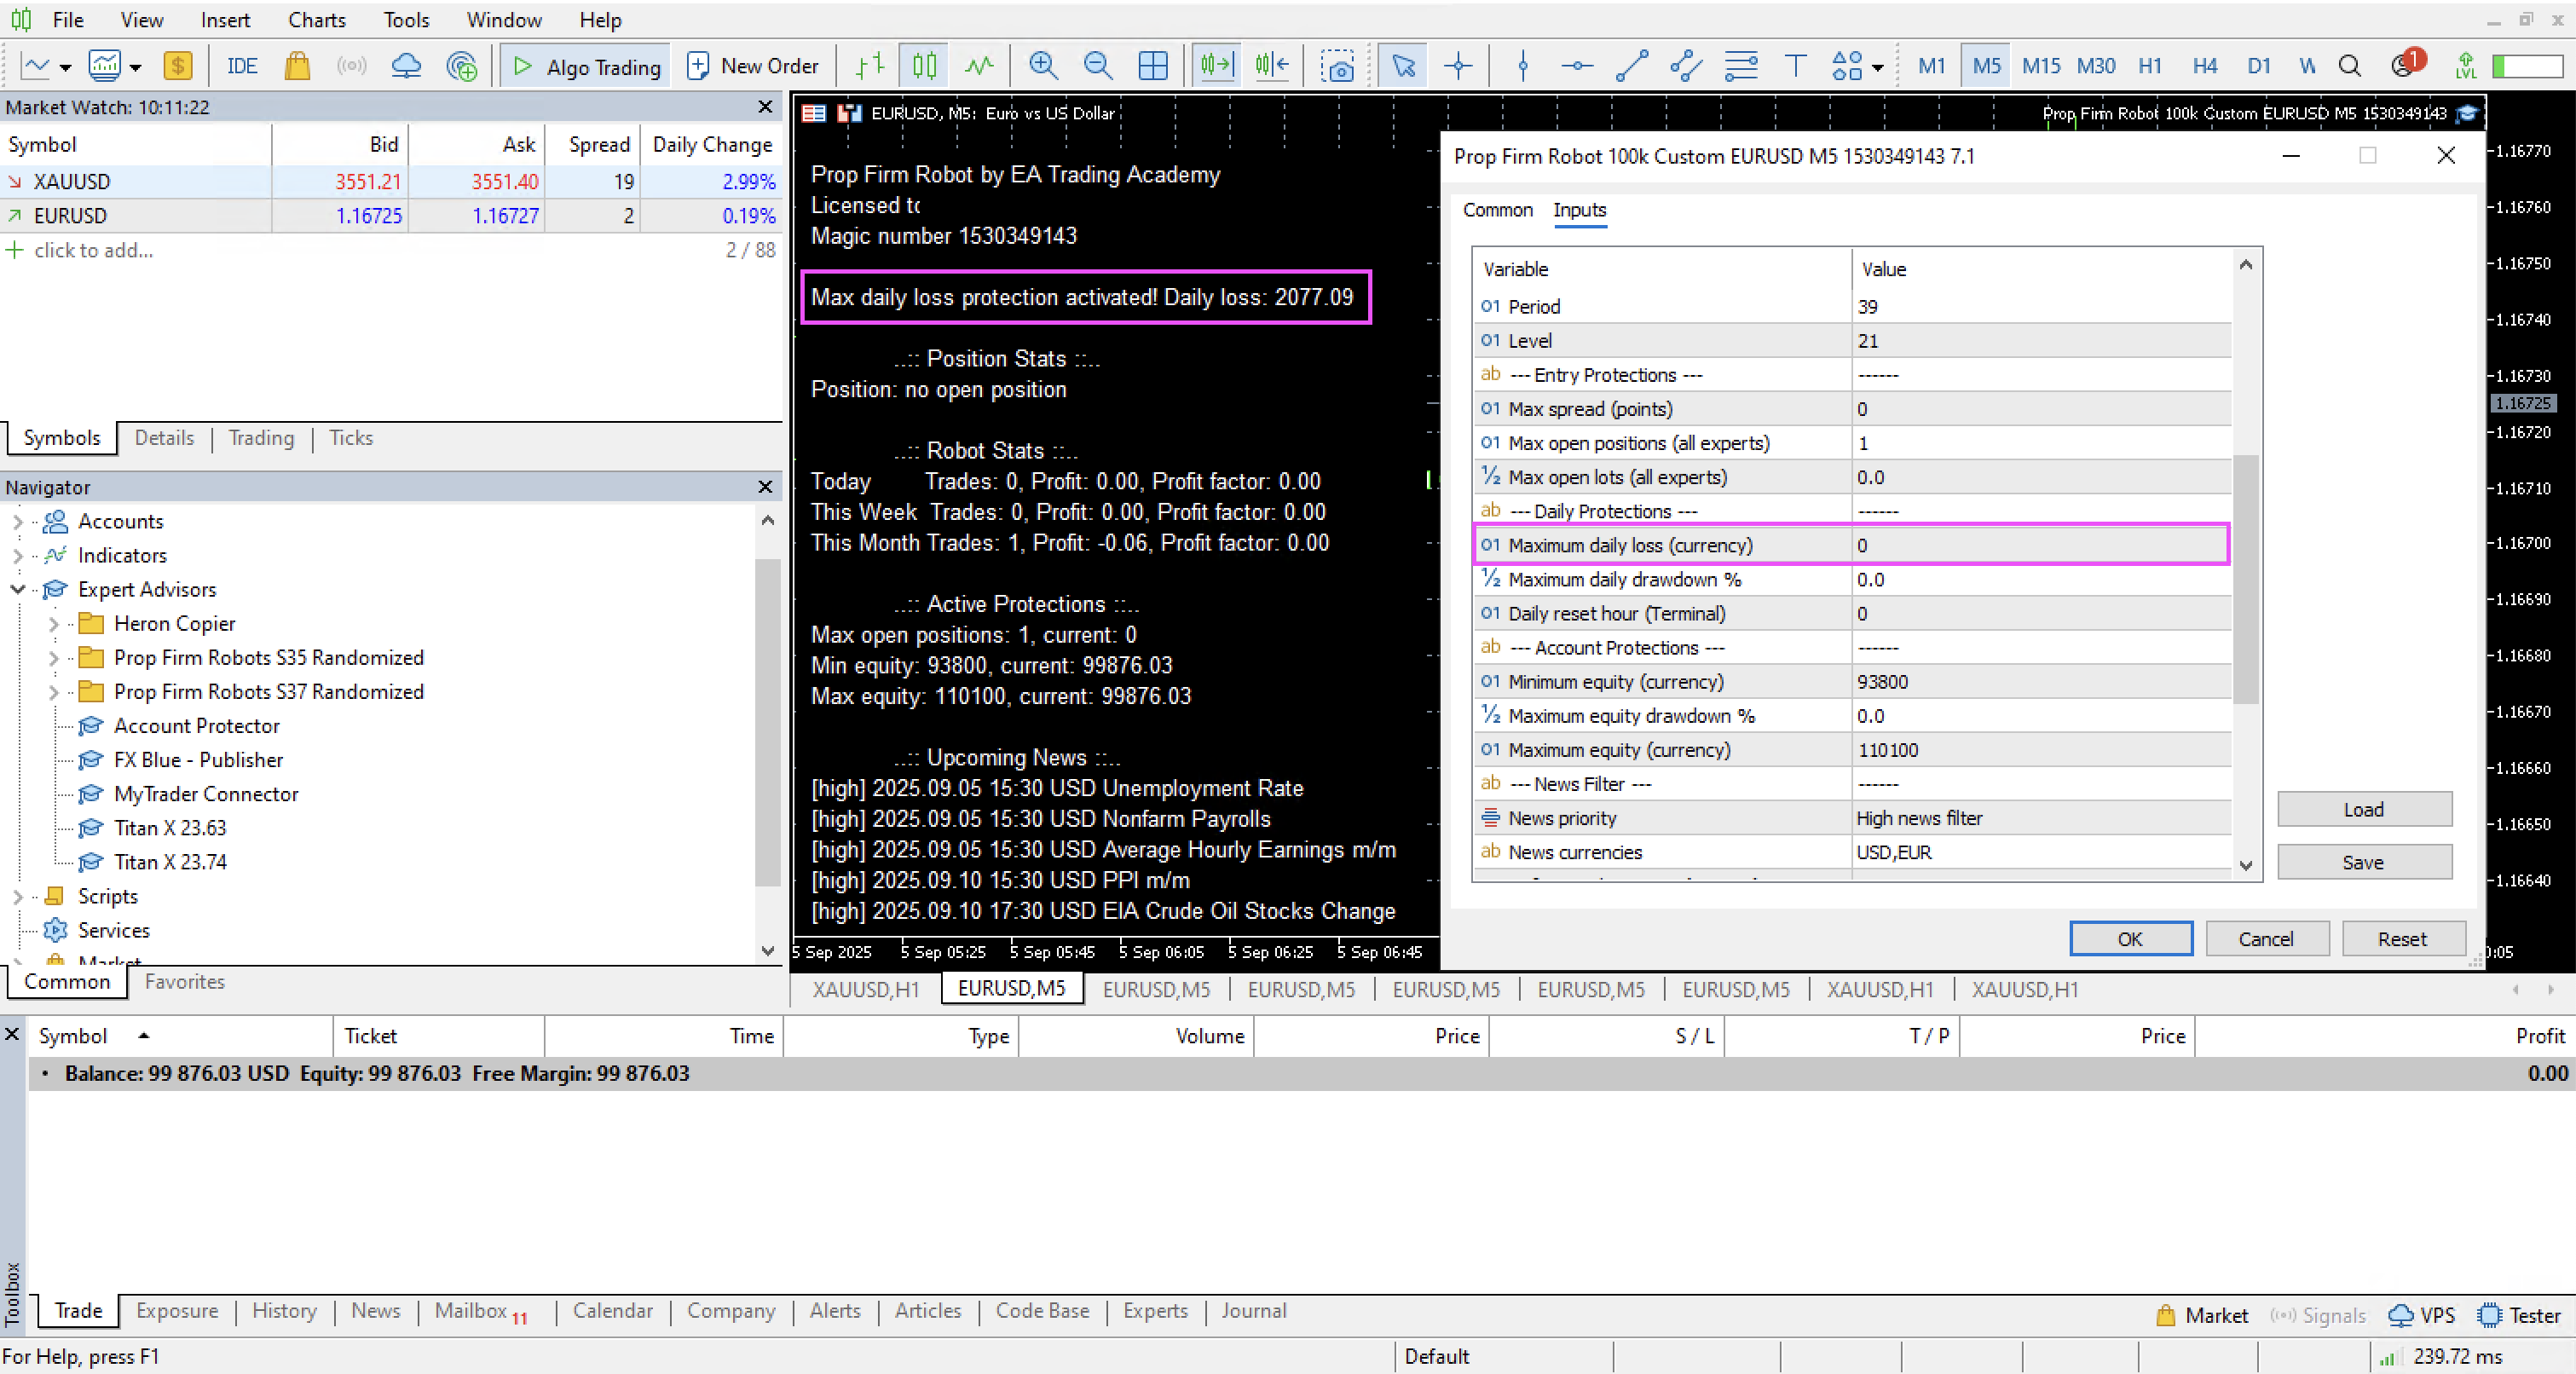Select the cursor arrow tool

[1404, 66]
